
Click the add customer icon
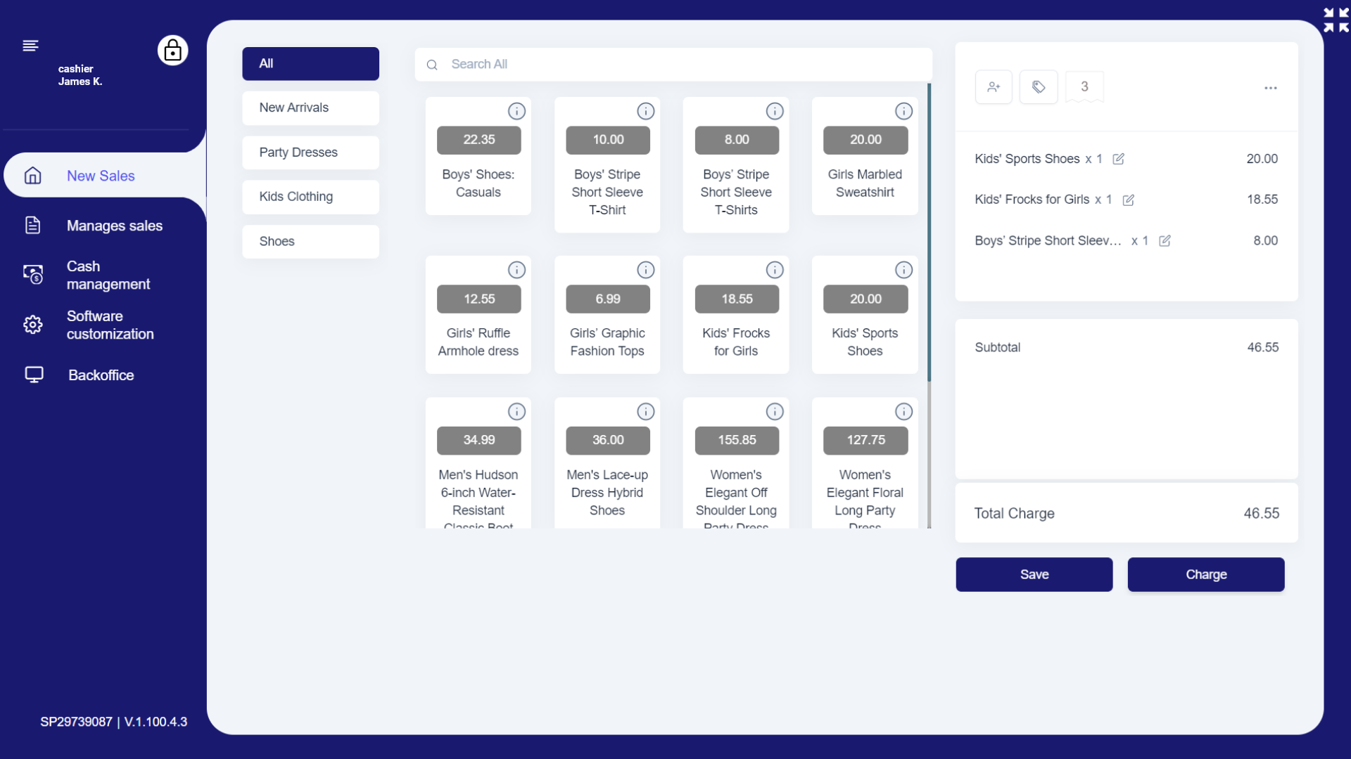(994, 87)
